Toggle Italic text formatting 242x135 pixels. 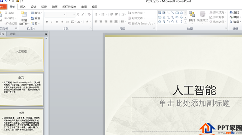pyautogui.click(x=52, y=22)
